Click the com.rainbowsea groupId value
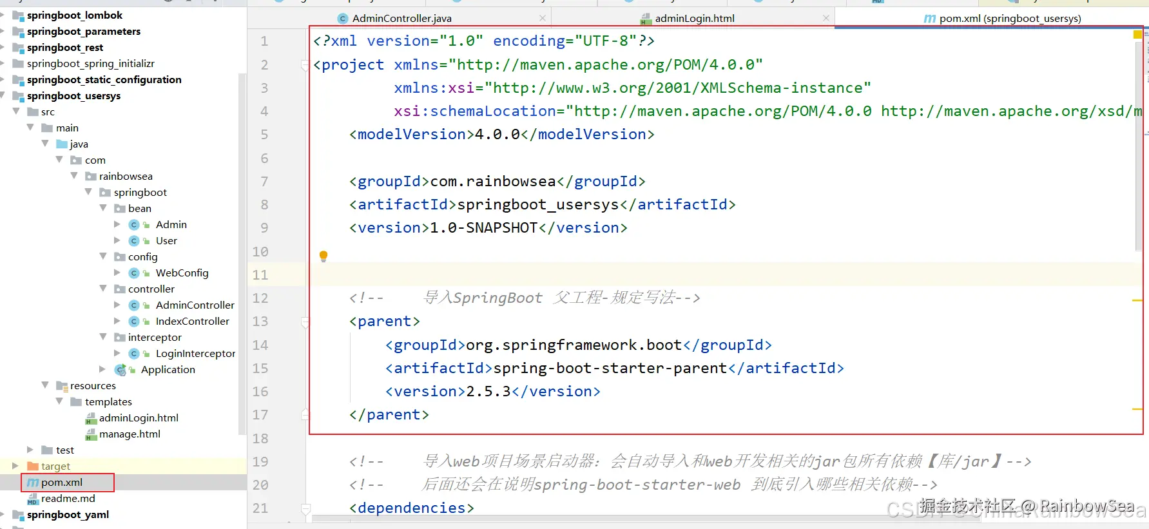Image resolution: width=1149 pixels, height=529 pixels. [x=493, y=181]
